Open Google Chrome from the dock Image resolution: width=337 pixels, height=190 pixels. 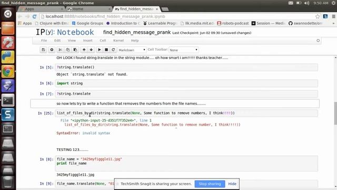[x=8, y=72]
